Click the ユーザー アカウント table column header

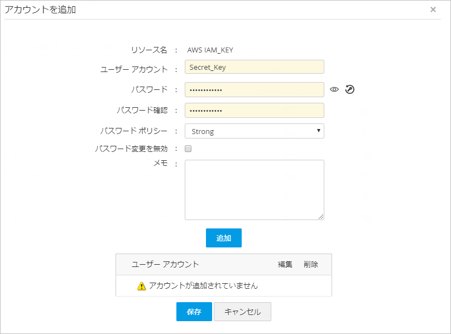(165, 265)
